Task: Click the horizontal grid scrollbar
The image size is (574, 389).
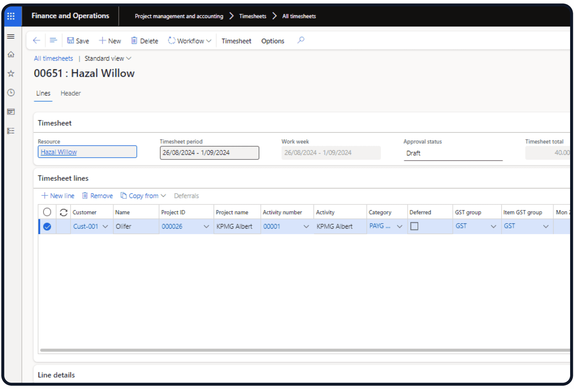Action: (x=305, y=350)
